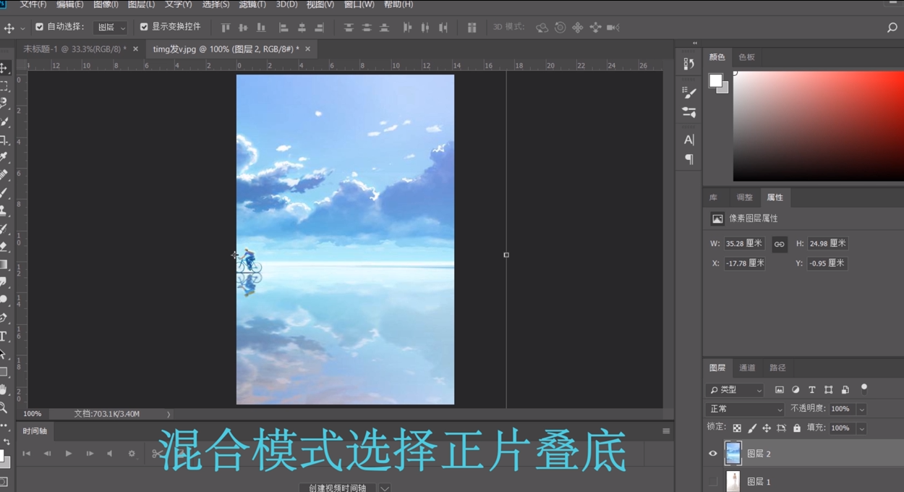Switch to 通道 tab
Viewport: 904px width, 492px height.
pyautogui.click(x=747, y=368)
